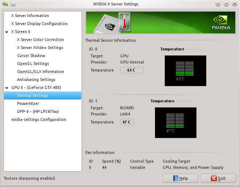
Task: Click the ID: 0 sensor label
Action: (93, 49)
